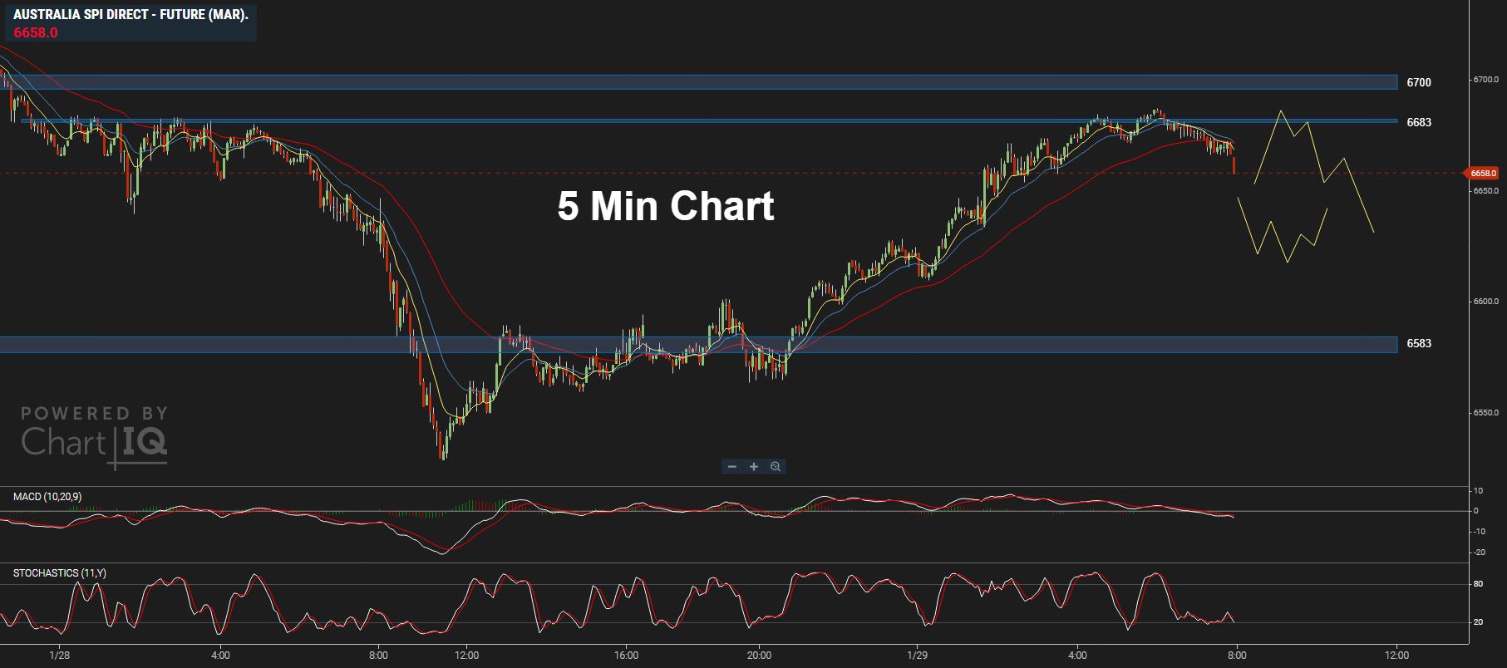Click the 6650.0 price axis value
1507x668 pixels.
1485,191
